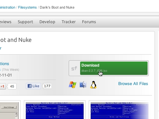This screenshot has height=119, width=159.
Task: Switch to the Reviews tab
Action: (6, 22)
